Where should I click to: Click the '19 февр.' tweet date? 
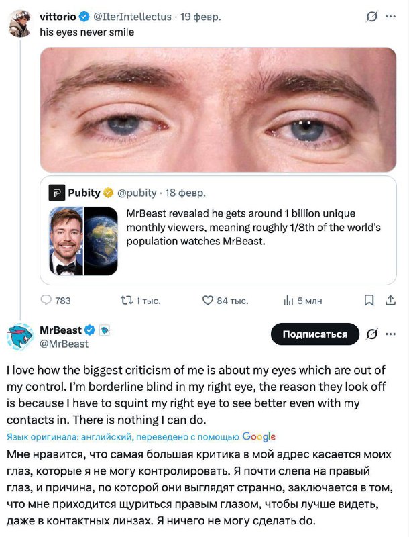[x=200, y=16]
